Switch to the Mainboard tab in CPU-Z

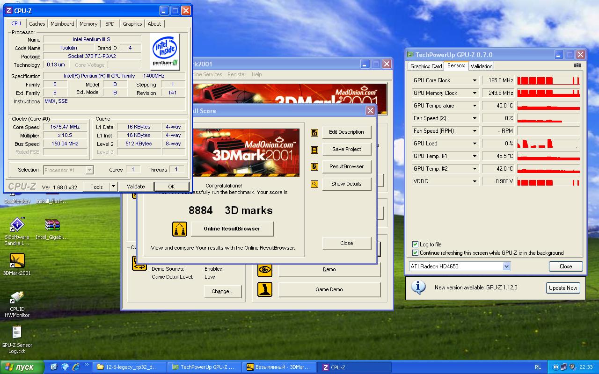point(62,24)
